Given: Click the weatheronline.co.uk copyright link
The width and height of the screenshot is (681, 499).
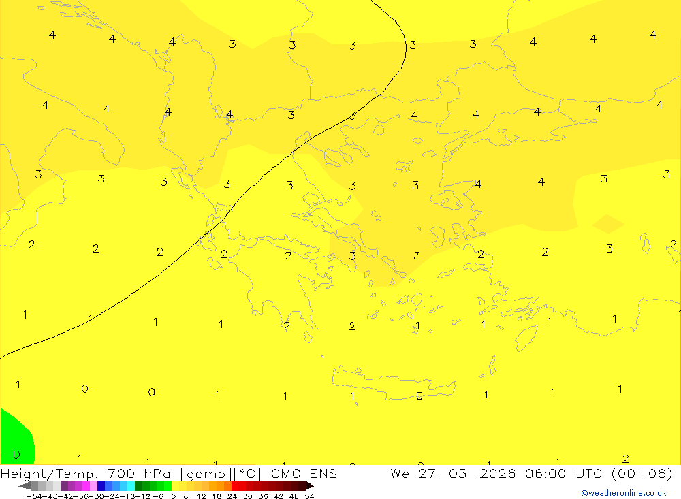Looking at the screenshot, I should click(624, 493).
